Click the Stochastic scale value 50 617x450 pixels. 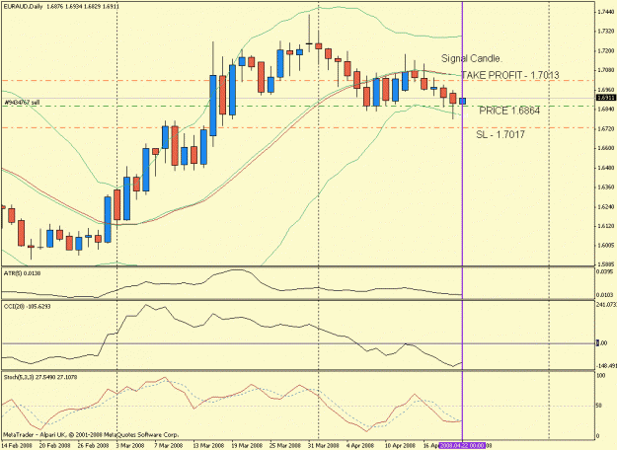pyautogui.click(x=599, y=406)
